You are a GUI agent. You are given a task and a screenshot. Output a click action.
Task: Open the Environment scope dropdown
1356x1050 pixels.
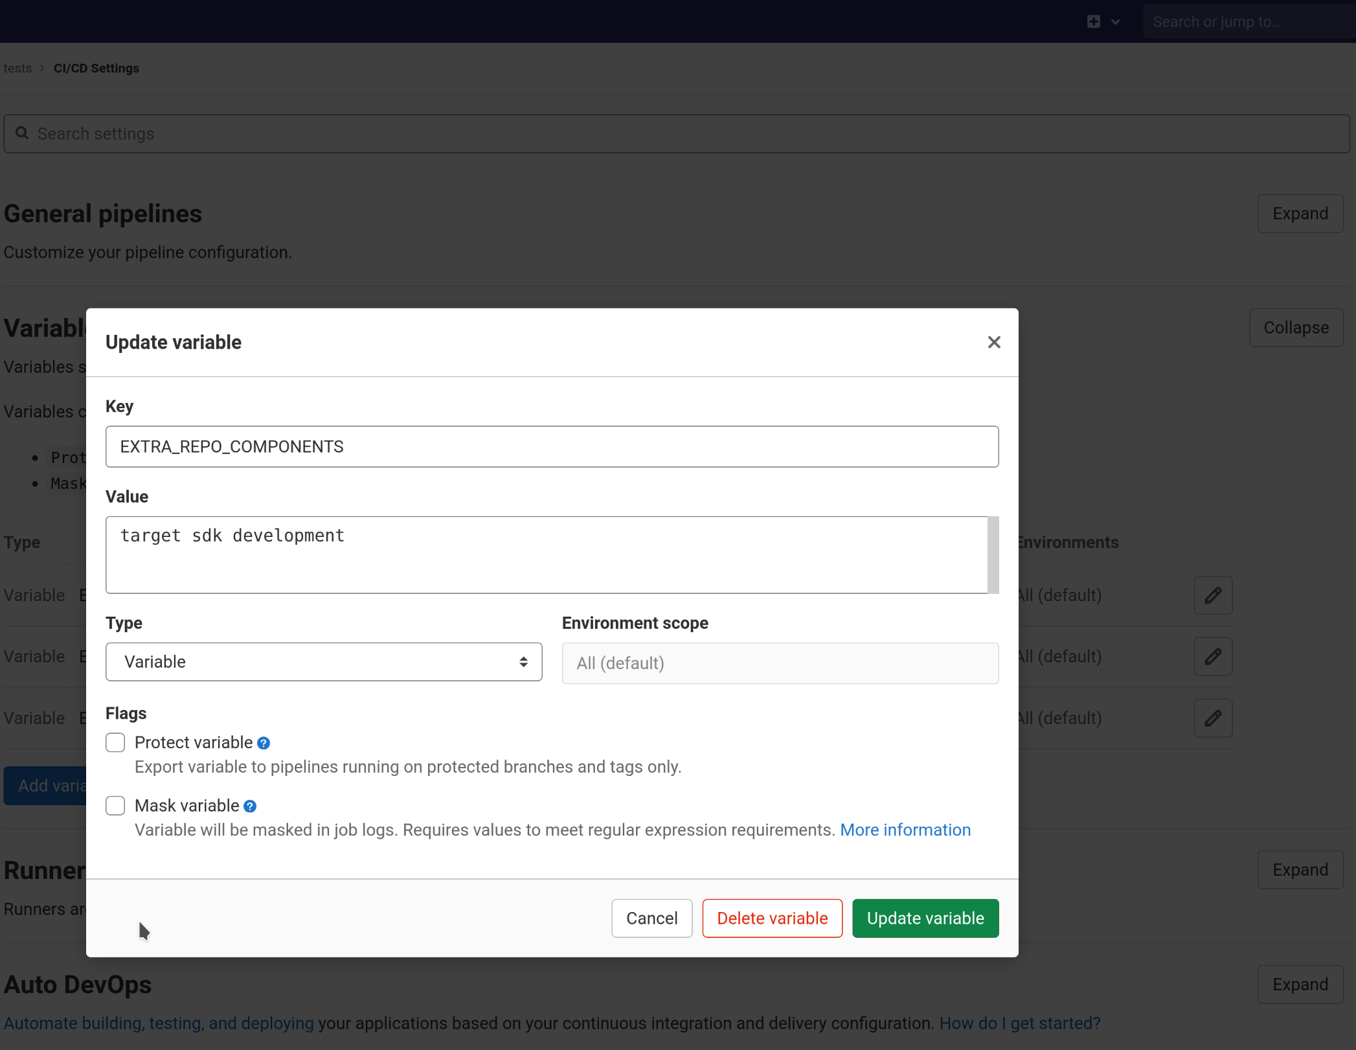[x=780, y=663]
